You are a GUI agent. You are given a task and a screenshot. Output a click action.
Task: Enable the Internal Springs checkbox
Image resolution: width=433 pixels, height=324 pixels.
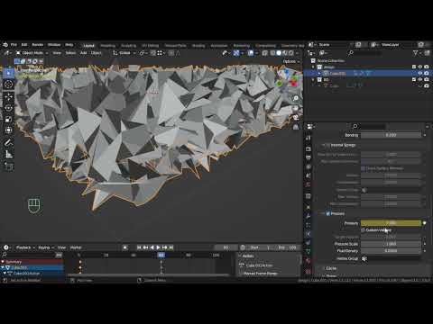[x=327, y=145]
